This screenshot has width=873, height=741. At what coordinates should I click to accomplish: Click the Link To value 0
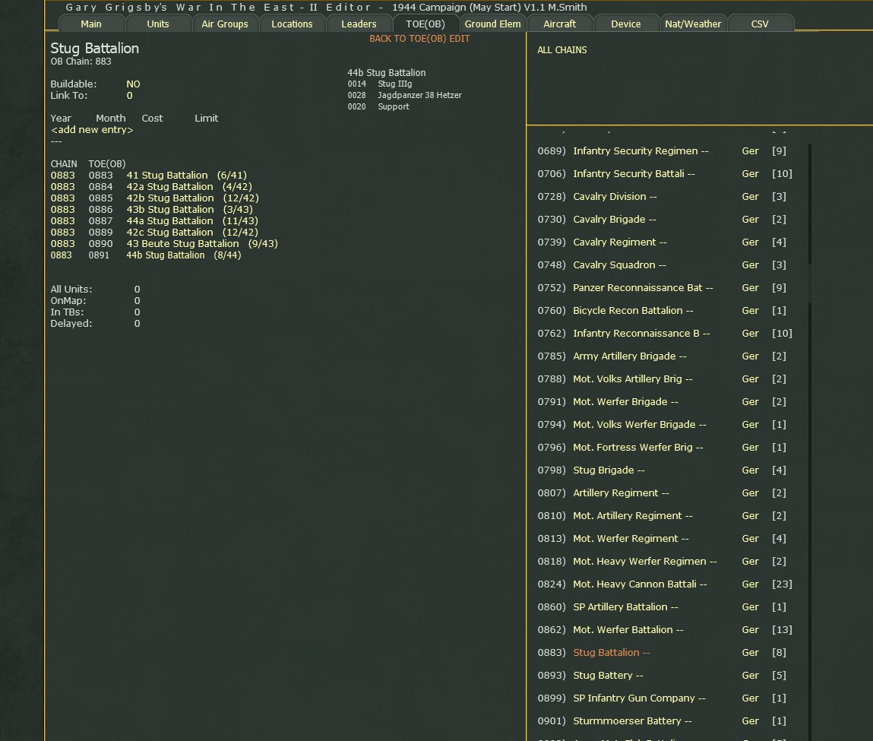coord(129,95)
